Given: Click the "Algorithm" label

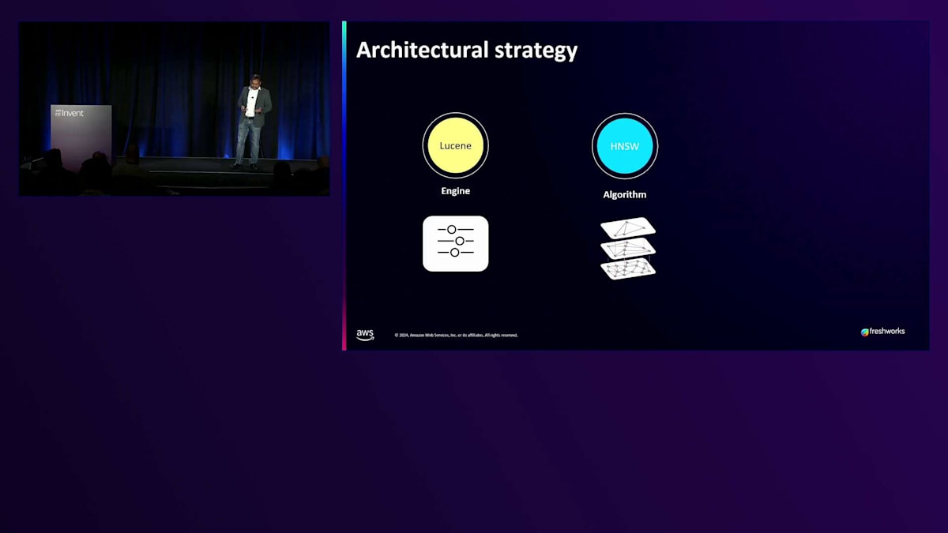Looking at the screenshot, I should coord(625,194).
